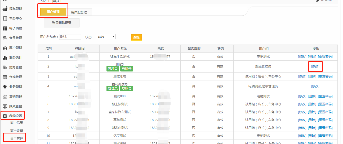Click the 接车管理 car icon in sidebar
Viewport: 343px width, 144px height.
coord(5,9)
